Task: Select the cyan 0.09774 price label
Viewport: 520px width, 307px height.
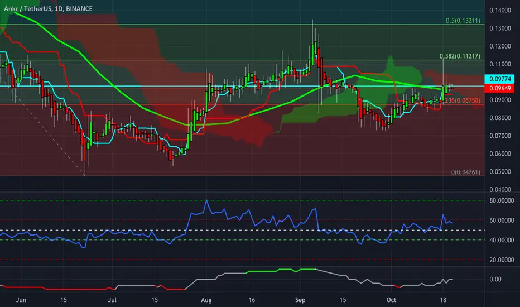Action: (x=500, y=79)
